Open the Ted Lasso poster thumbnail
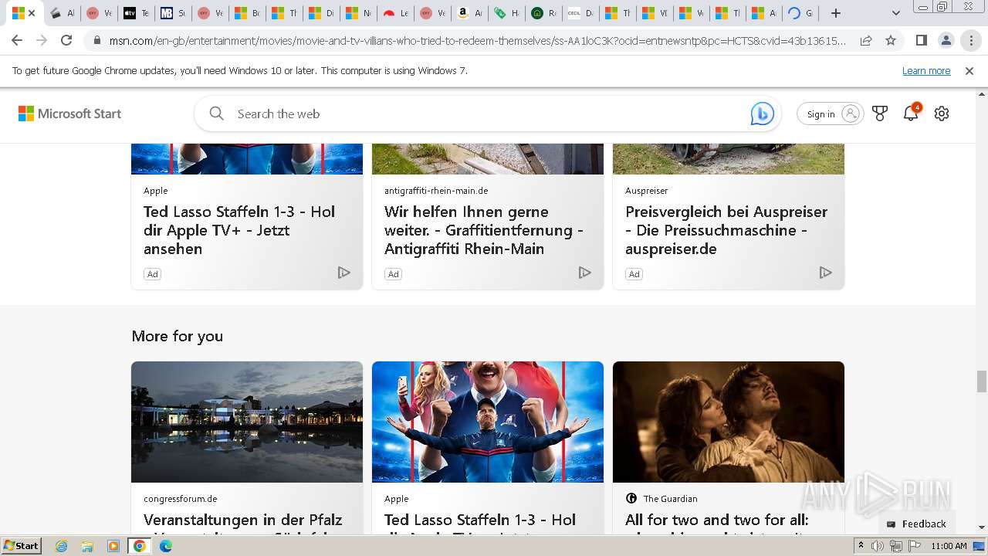988x556 pixels. coord(488,422)
